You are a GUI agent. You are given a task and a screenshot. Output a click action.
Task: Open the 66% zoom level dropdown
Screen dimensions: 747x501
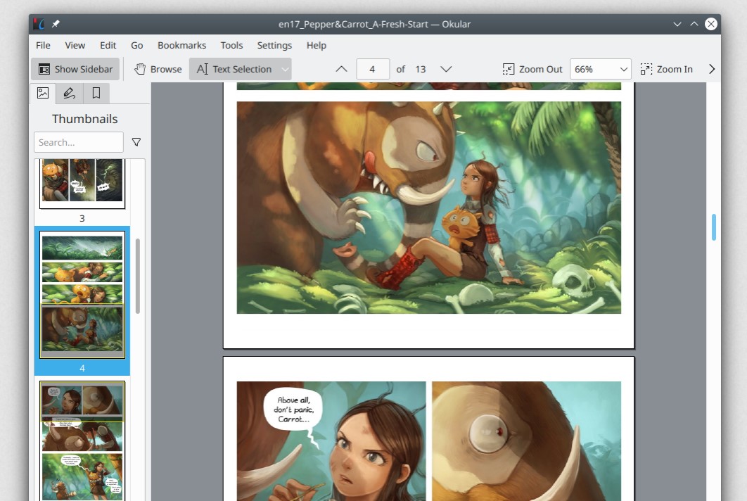pyautogui.click(x=600, y=69)
